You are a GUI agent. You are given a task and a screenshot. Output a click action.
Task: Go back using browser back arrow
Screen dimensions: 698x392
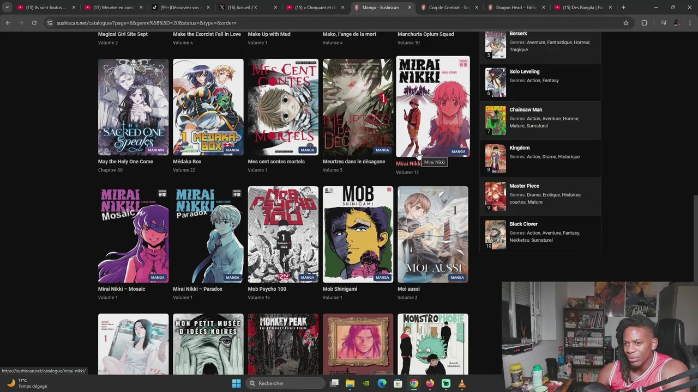[x=8, y=23]
